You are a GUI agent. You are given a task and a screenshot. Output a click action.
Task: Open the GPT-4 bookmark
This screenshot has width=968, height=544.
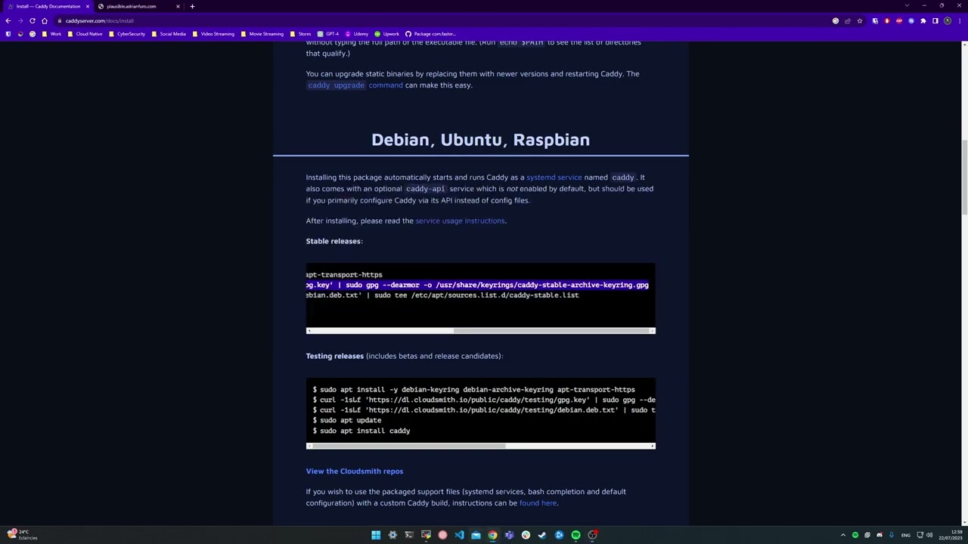pyautogui.click(x=328, y=34)
